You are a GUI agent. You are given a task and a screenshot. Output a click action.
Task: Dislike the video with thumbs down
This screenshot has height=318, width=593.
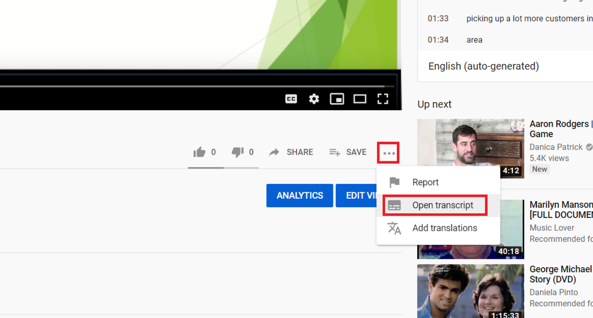point(238,152)
